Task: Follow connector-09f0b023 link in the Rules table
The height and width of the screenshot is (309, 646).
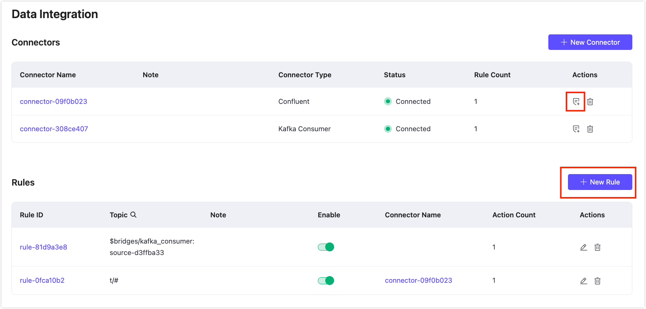Action: [418, 280]
